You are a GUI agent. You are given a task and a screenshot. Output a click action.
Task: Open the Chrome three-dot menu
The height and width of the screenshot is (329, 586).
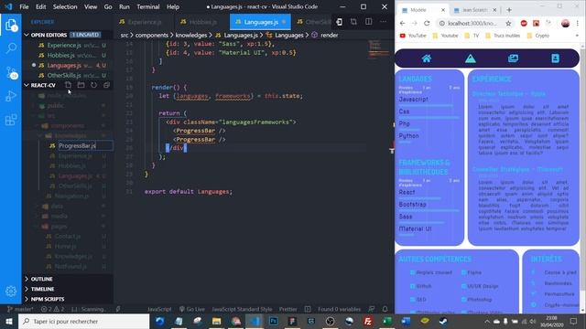[578, 23]
